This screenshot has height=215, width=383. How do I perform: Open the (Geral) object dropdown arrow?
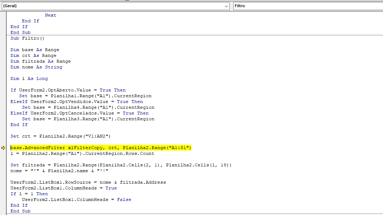[226, 6]
